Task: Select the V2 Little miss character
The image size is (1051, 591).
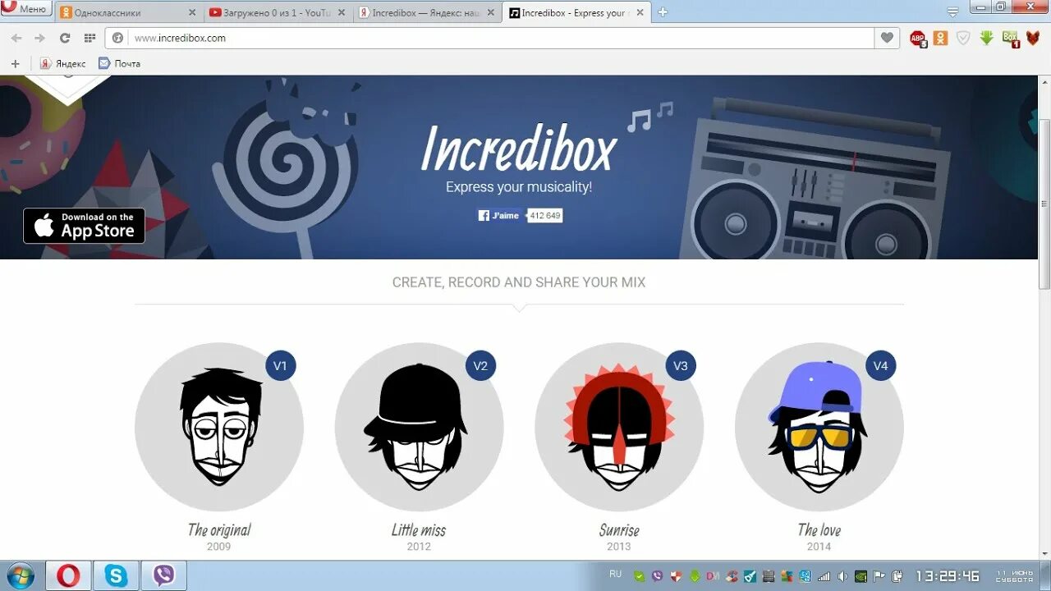Action: coord(419,427)
